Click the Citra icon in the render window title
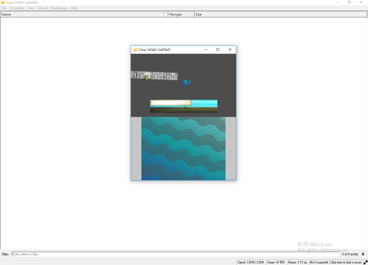Viewport: 368px width, 265px height. [135, 50]
